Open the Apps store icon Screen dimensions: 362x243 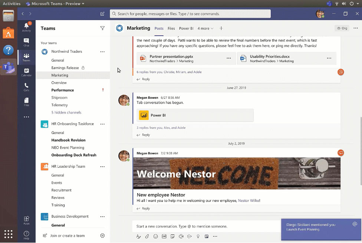coord(26,220)
